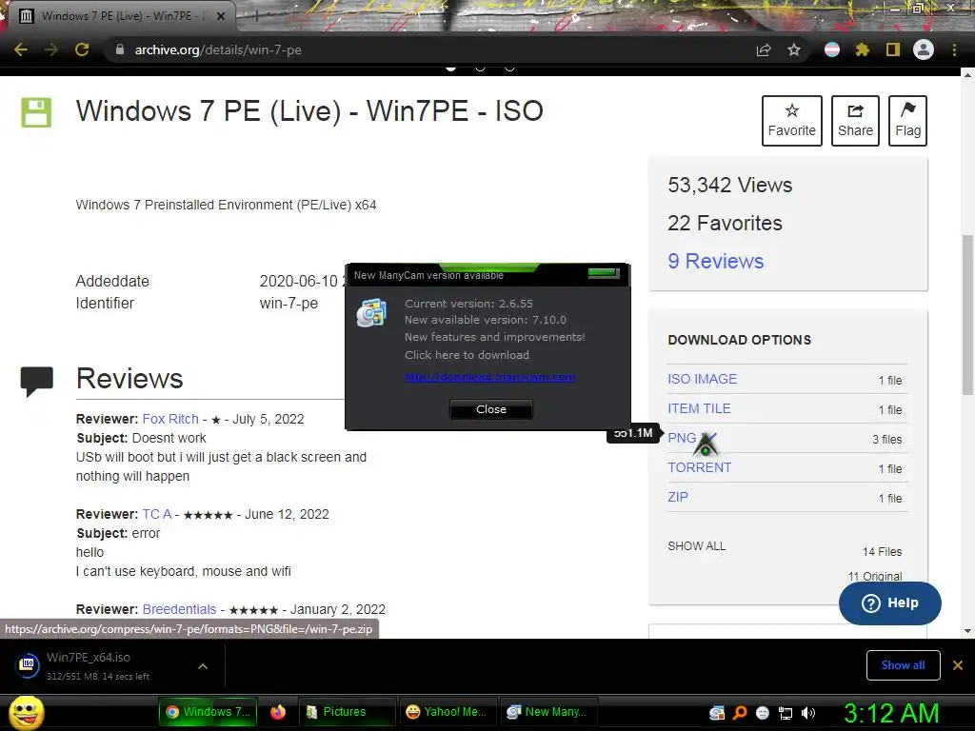Click the '53,342 Views' text
The height and width of the screenshot is (731, 975).
[730, 186]
